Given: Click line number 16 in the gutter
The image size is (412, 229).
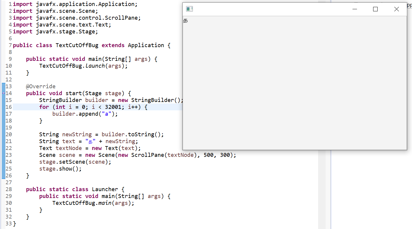Looking at the screenshot, I should [8, 107].
